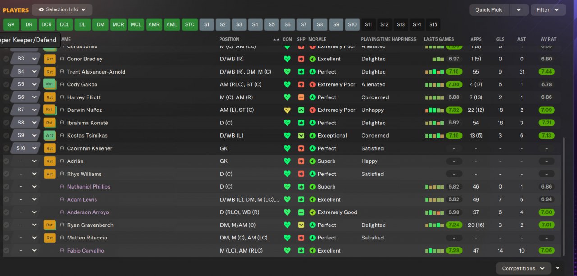Viewport: 577px width, 276px height.
Task: Select the S11 substitute slot
Action: coord(368,24)
